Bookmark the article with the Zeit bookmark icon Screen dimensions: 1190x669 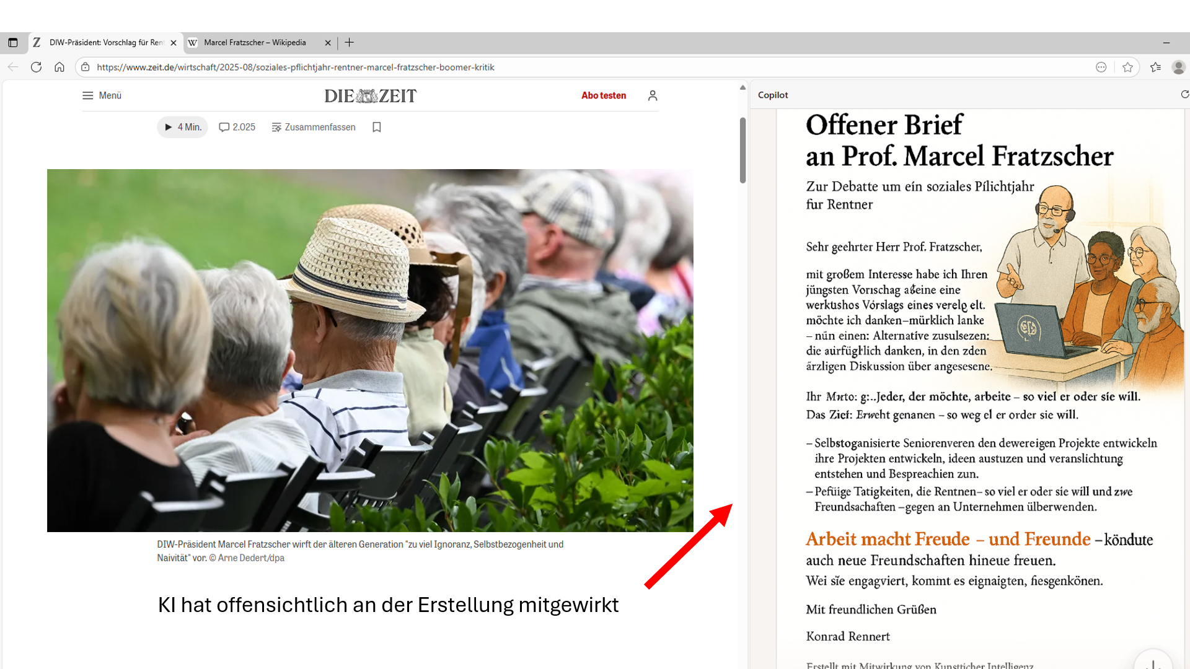[x=377, y=127]
